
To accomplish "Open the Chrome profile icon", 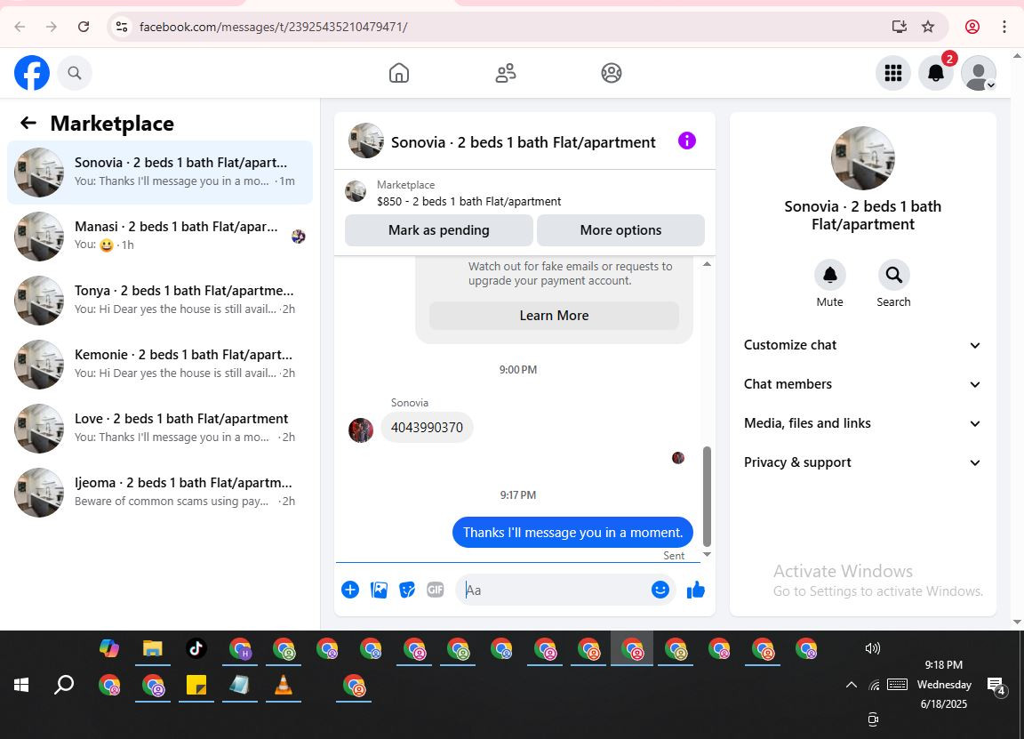I will [972, 27].
